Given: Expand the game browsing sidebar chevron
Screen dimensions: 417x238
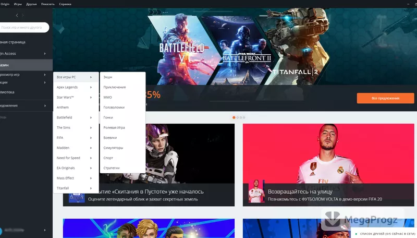Looking at the screenshot, I should (45, 75).
